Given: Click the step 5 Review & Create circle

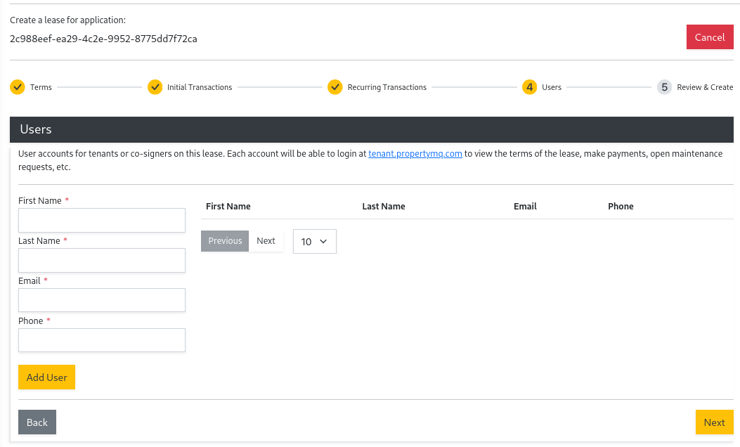Looking at the screenshot, I should (x=664, y=87).
